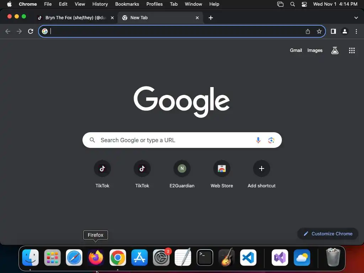
Task: Share this page from the address bar
Action: point(308,31)
